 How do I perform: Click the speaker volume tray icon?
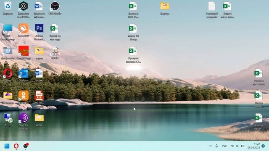point(237,146)
